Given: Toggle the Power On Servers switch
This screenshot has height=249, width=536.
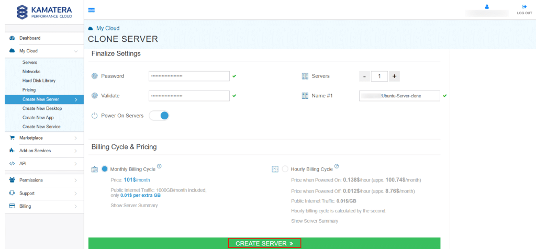Looking at the screenshot, I should pyautogui.click(x=159, y=115).
